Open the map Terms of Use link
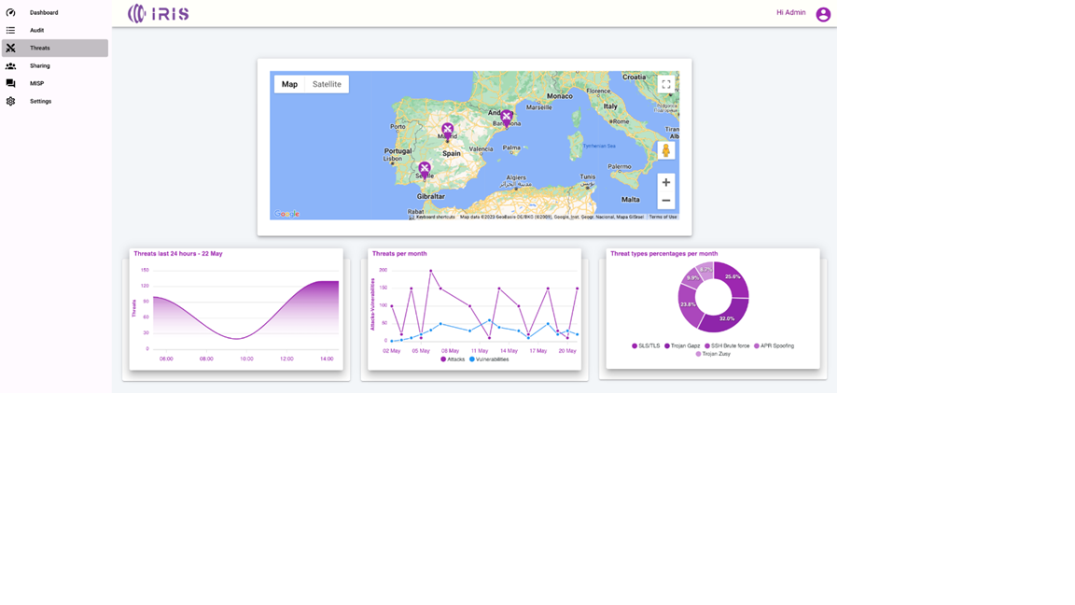 [663, 217]
